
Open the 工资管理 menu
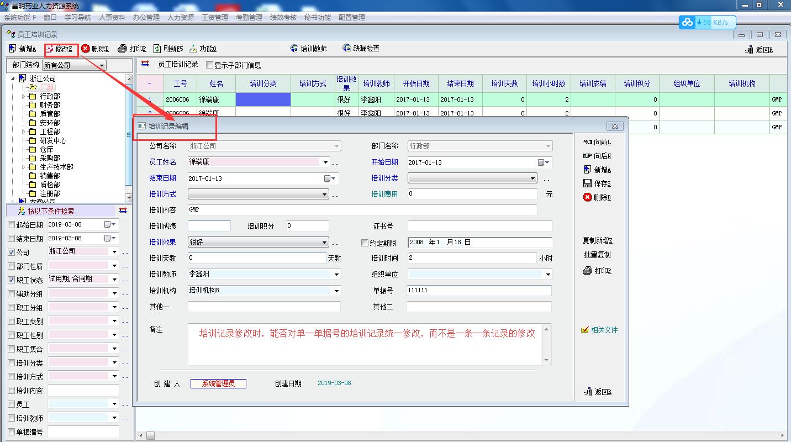click(215, 18)
